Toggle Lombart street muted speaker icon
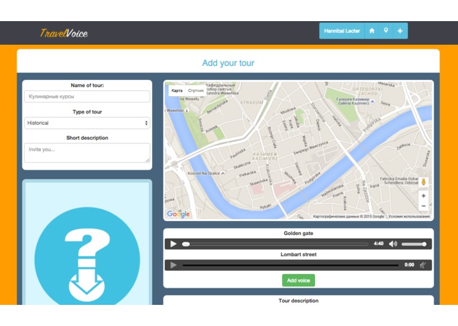The width and height of the screenshot is (458, 326). pos(422,265)
